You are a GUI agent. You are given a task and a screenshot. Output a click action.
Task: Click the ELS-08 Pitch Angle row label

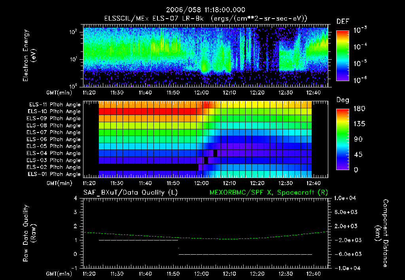pyautogui.click(x=53, y=125)
